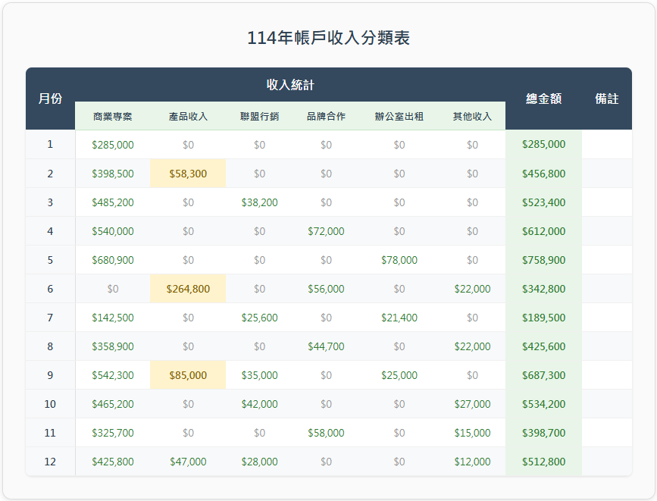
Task: Click the empty 備註 cell for month 1
Action: coord(606,145)
